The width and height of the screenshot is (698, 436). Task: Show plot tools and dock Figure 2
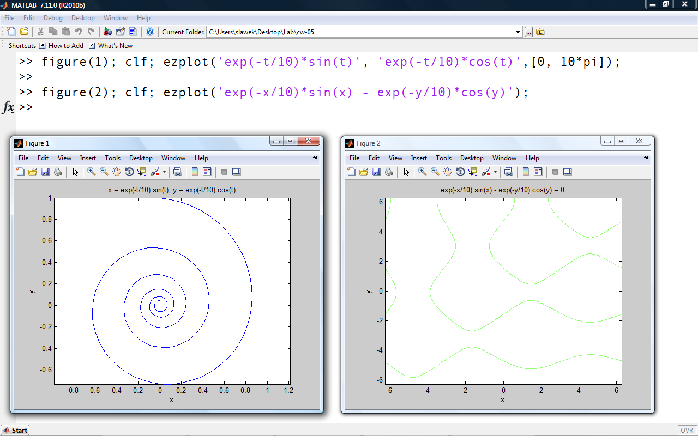[568, 172]
